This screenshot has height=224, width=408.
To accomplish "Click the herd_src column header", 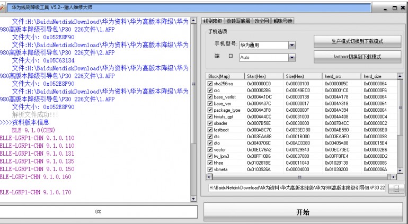I will (341, 76).
